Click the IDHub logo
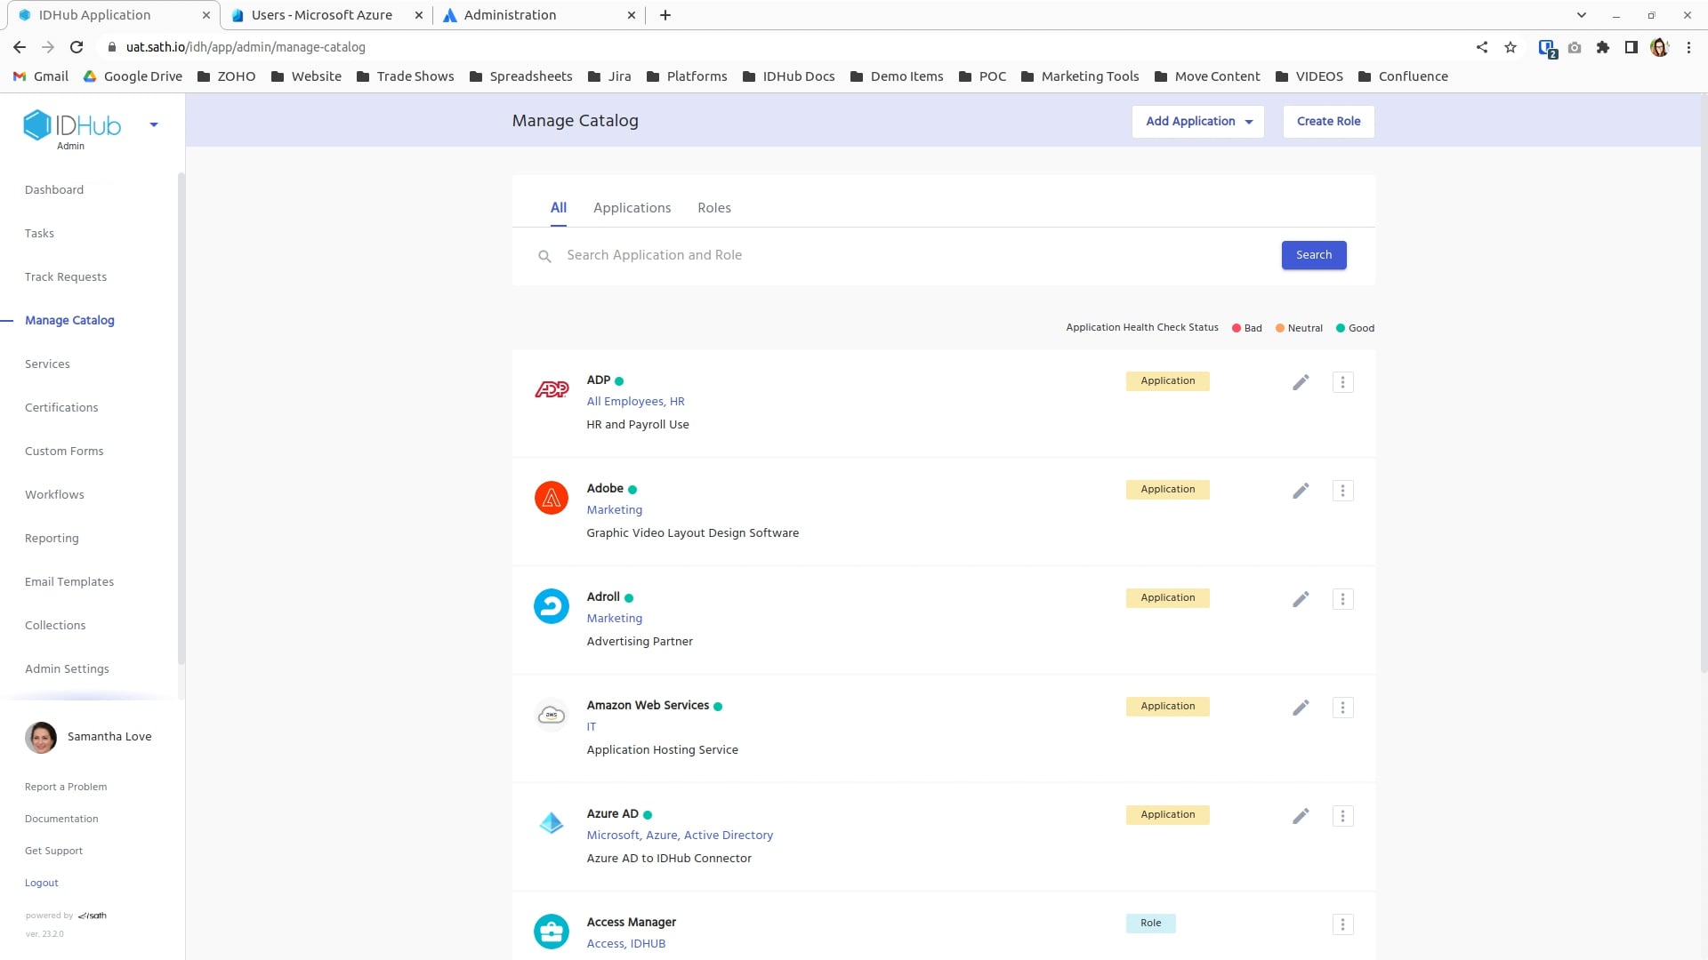This screenshot has height=960, width=1708. (x=72, y=125)
